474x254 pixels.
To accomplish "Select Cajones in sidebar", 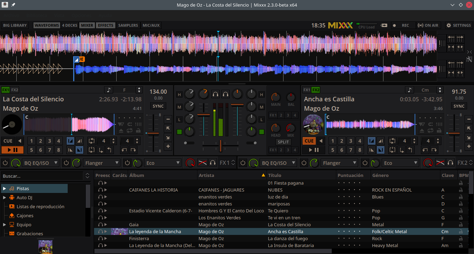I will (25, 215).
